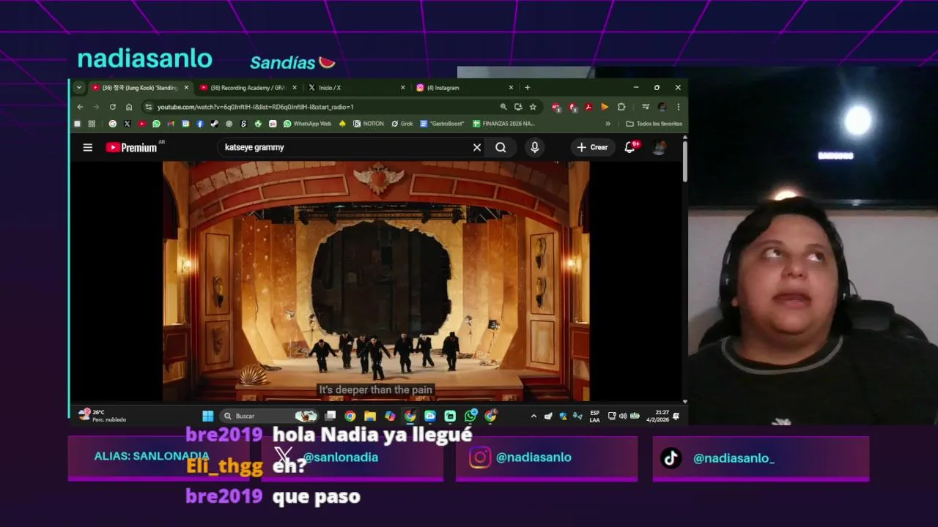Viewport: 938px width, 527px height.
Task: Bookmark this page with the star
Action: click(x=533, y=107)
